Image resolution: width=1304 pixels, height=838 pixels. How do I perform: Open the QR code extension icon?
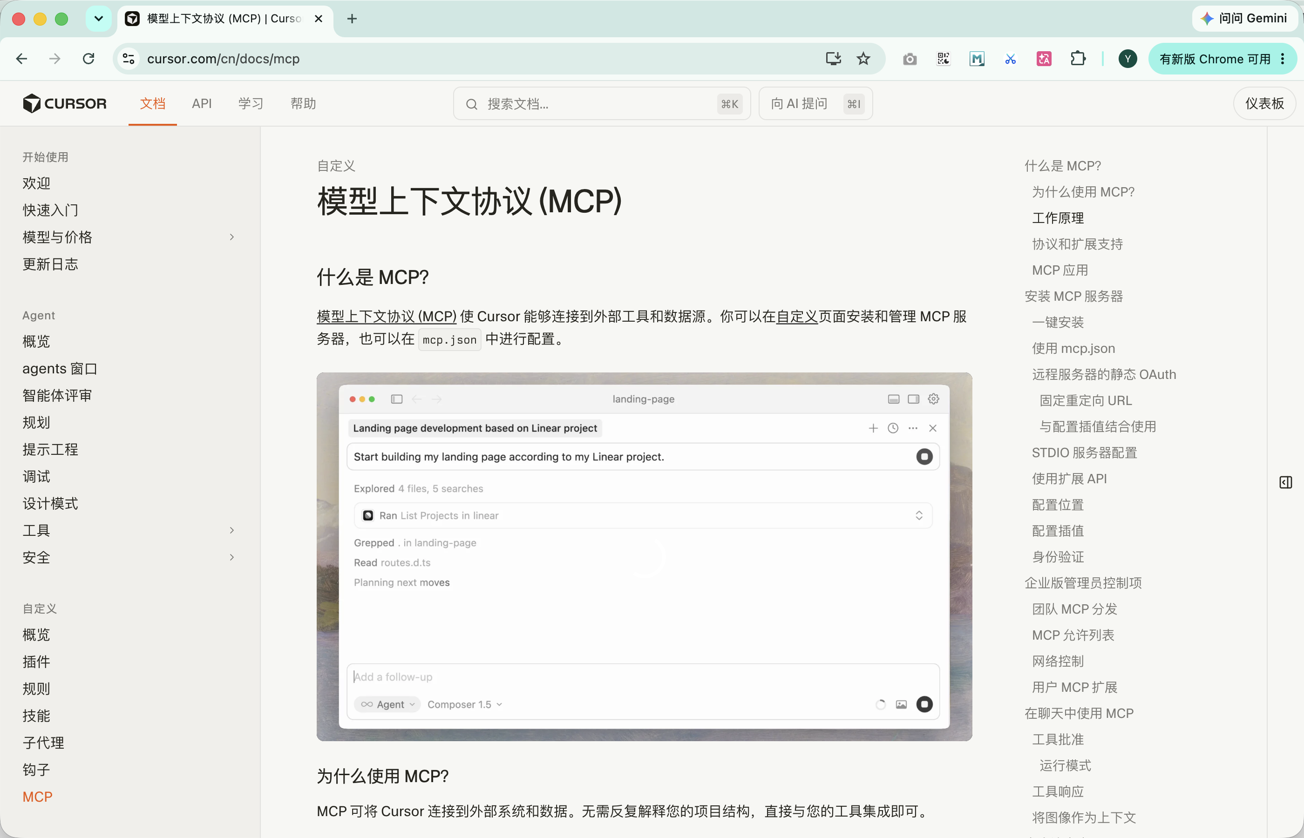(x=943, y=59)
